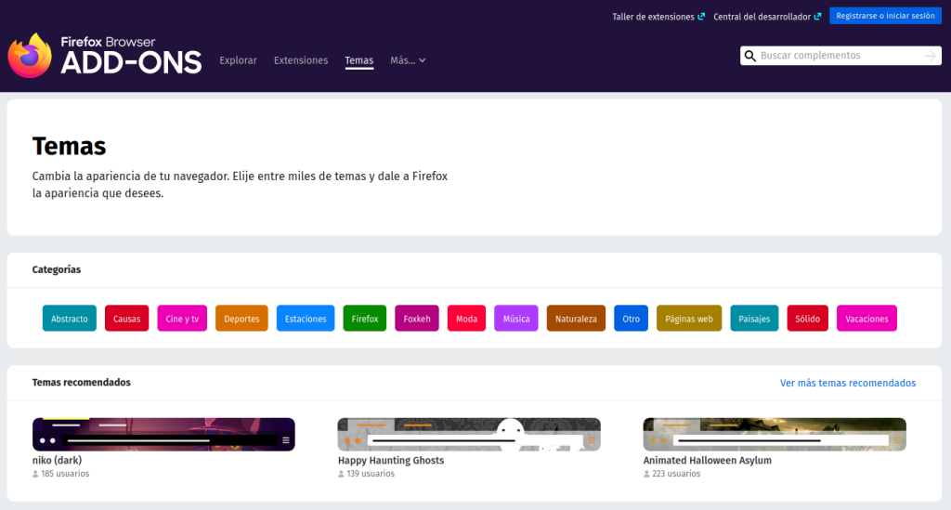
Task: Click the 223 usuarios text
Action: tap(676, 474)
